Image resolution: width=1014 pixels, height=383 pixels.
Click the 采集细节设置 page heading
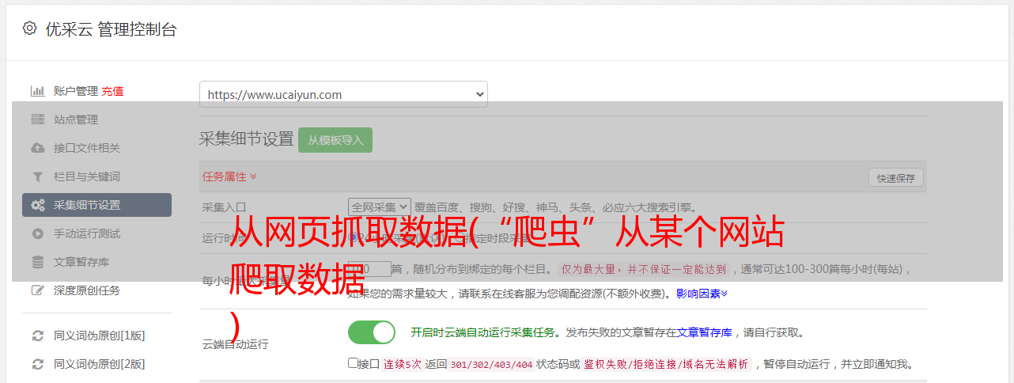coord(247,139)
